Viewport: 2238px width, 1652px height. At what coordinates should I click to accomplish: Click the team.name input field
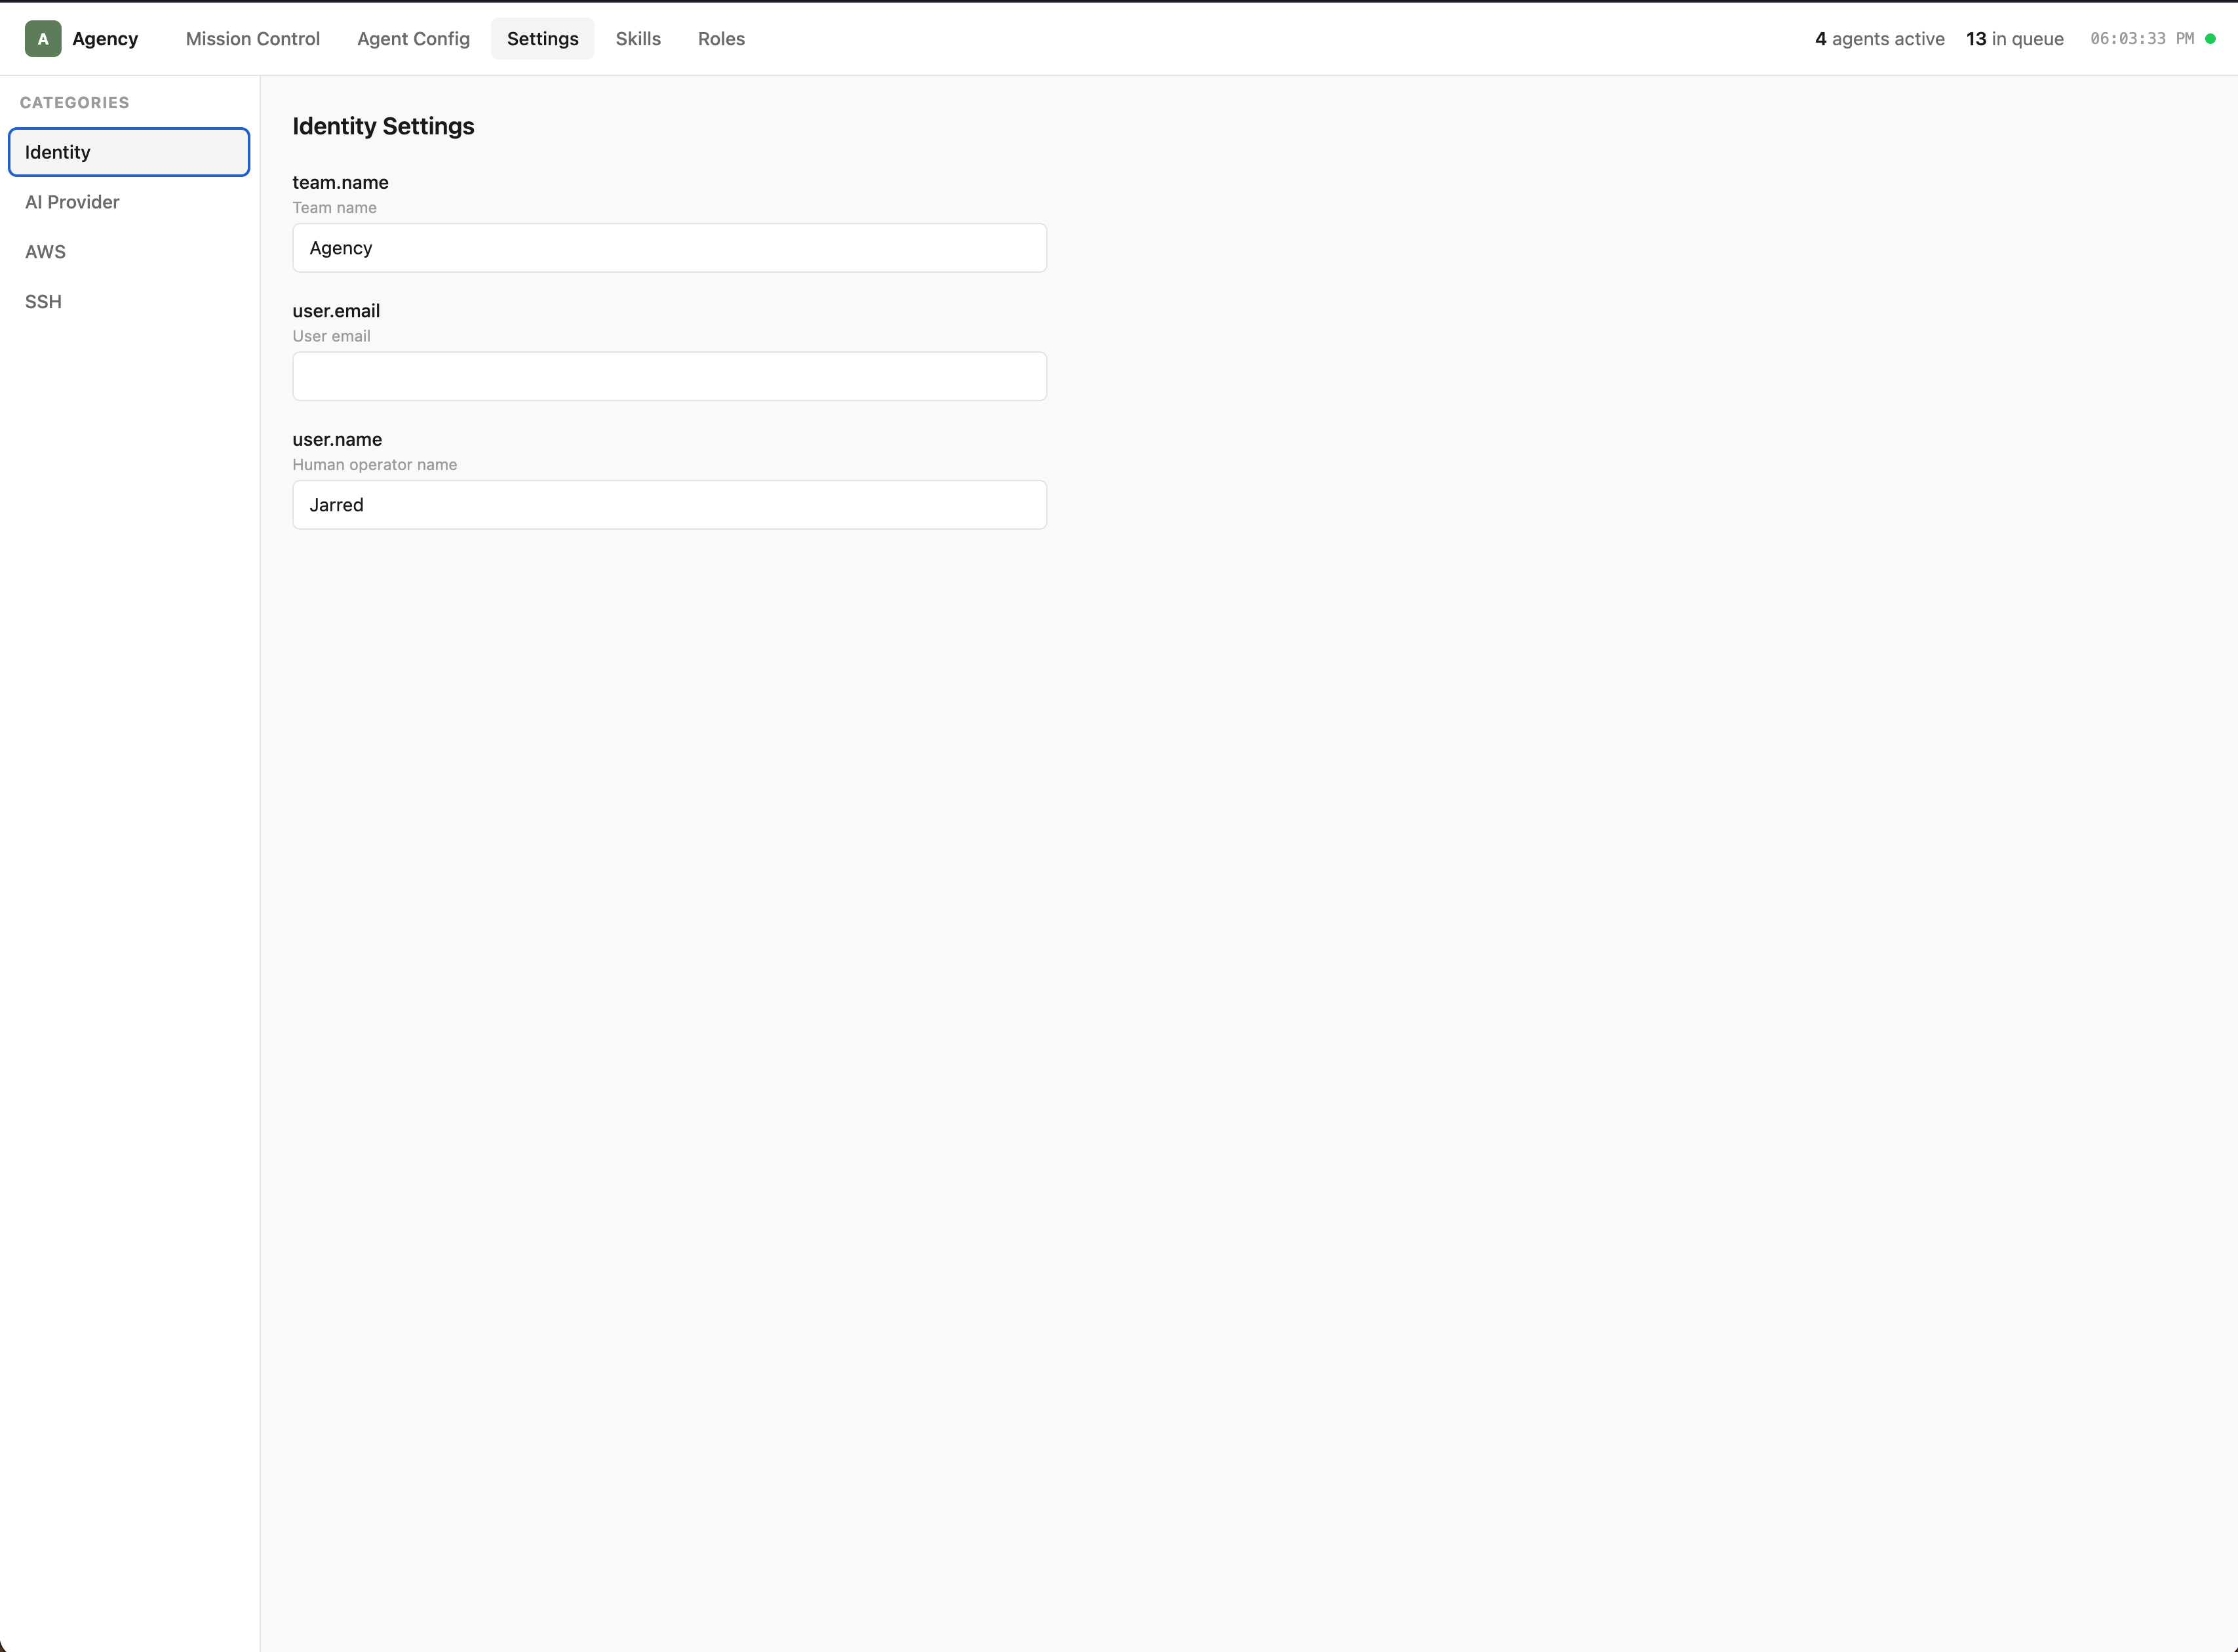[x=669, y=248]
